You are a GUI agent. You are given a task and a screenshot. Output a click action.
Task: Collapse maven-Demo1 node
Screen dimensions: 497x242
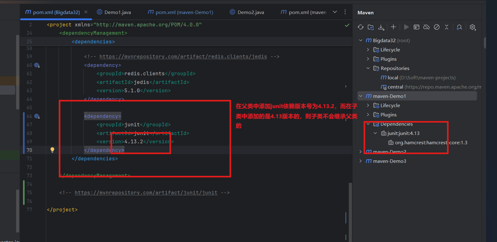tap(361, 96)
